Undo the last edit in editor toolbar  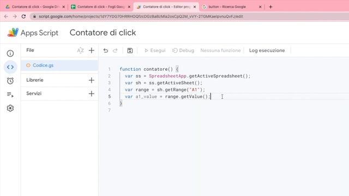tap(106, 51)
